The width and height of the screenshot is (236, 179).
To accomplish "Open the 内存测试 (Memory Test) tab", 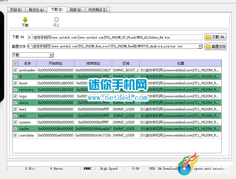I will (x=98, y=10).
